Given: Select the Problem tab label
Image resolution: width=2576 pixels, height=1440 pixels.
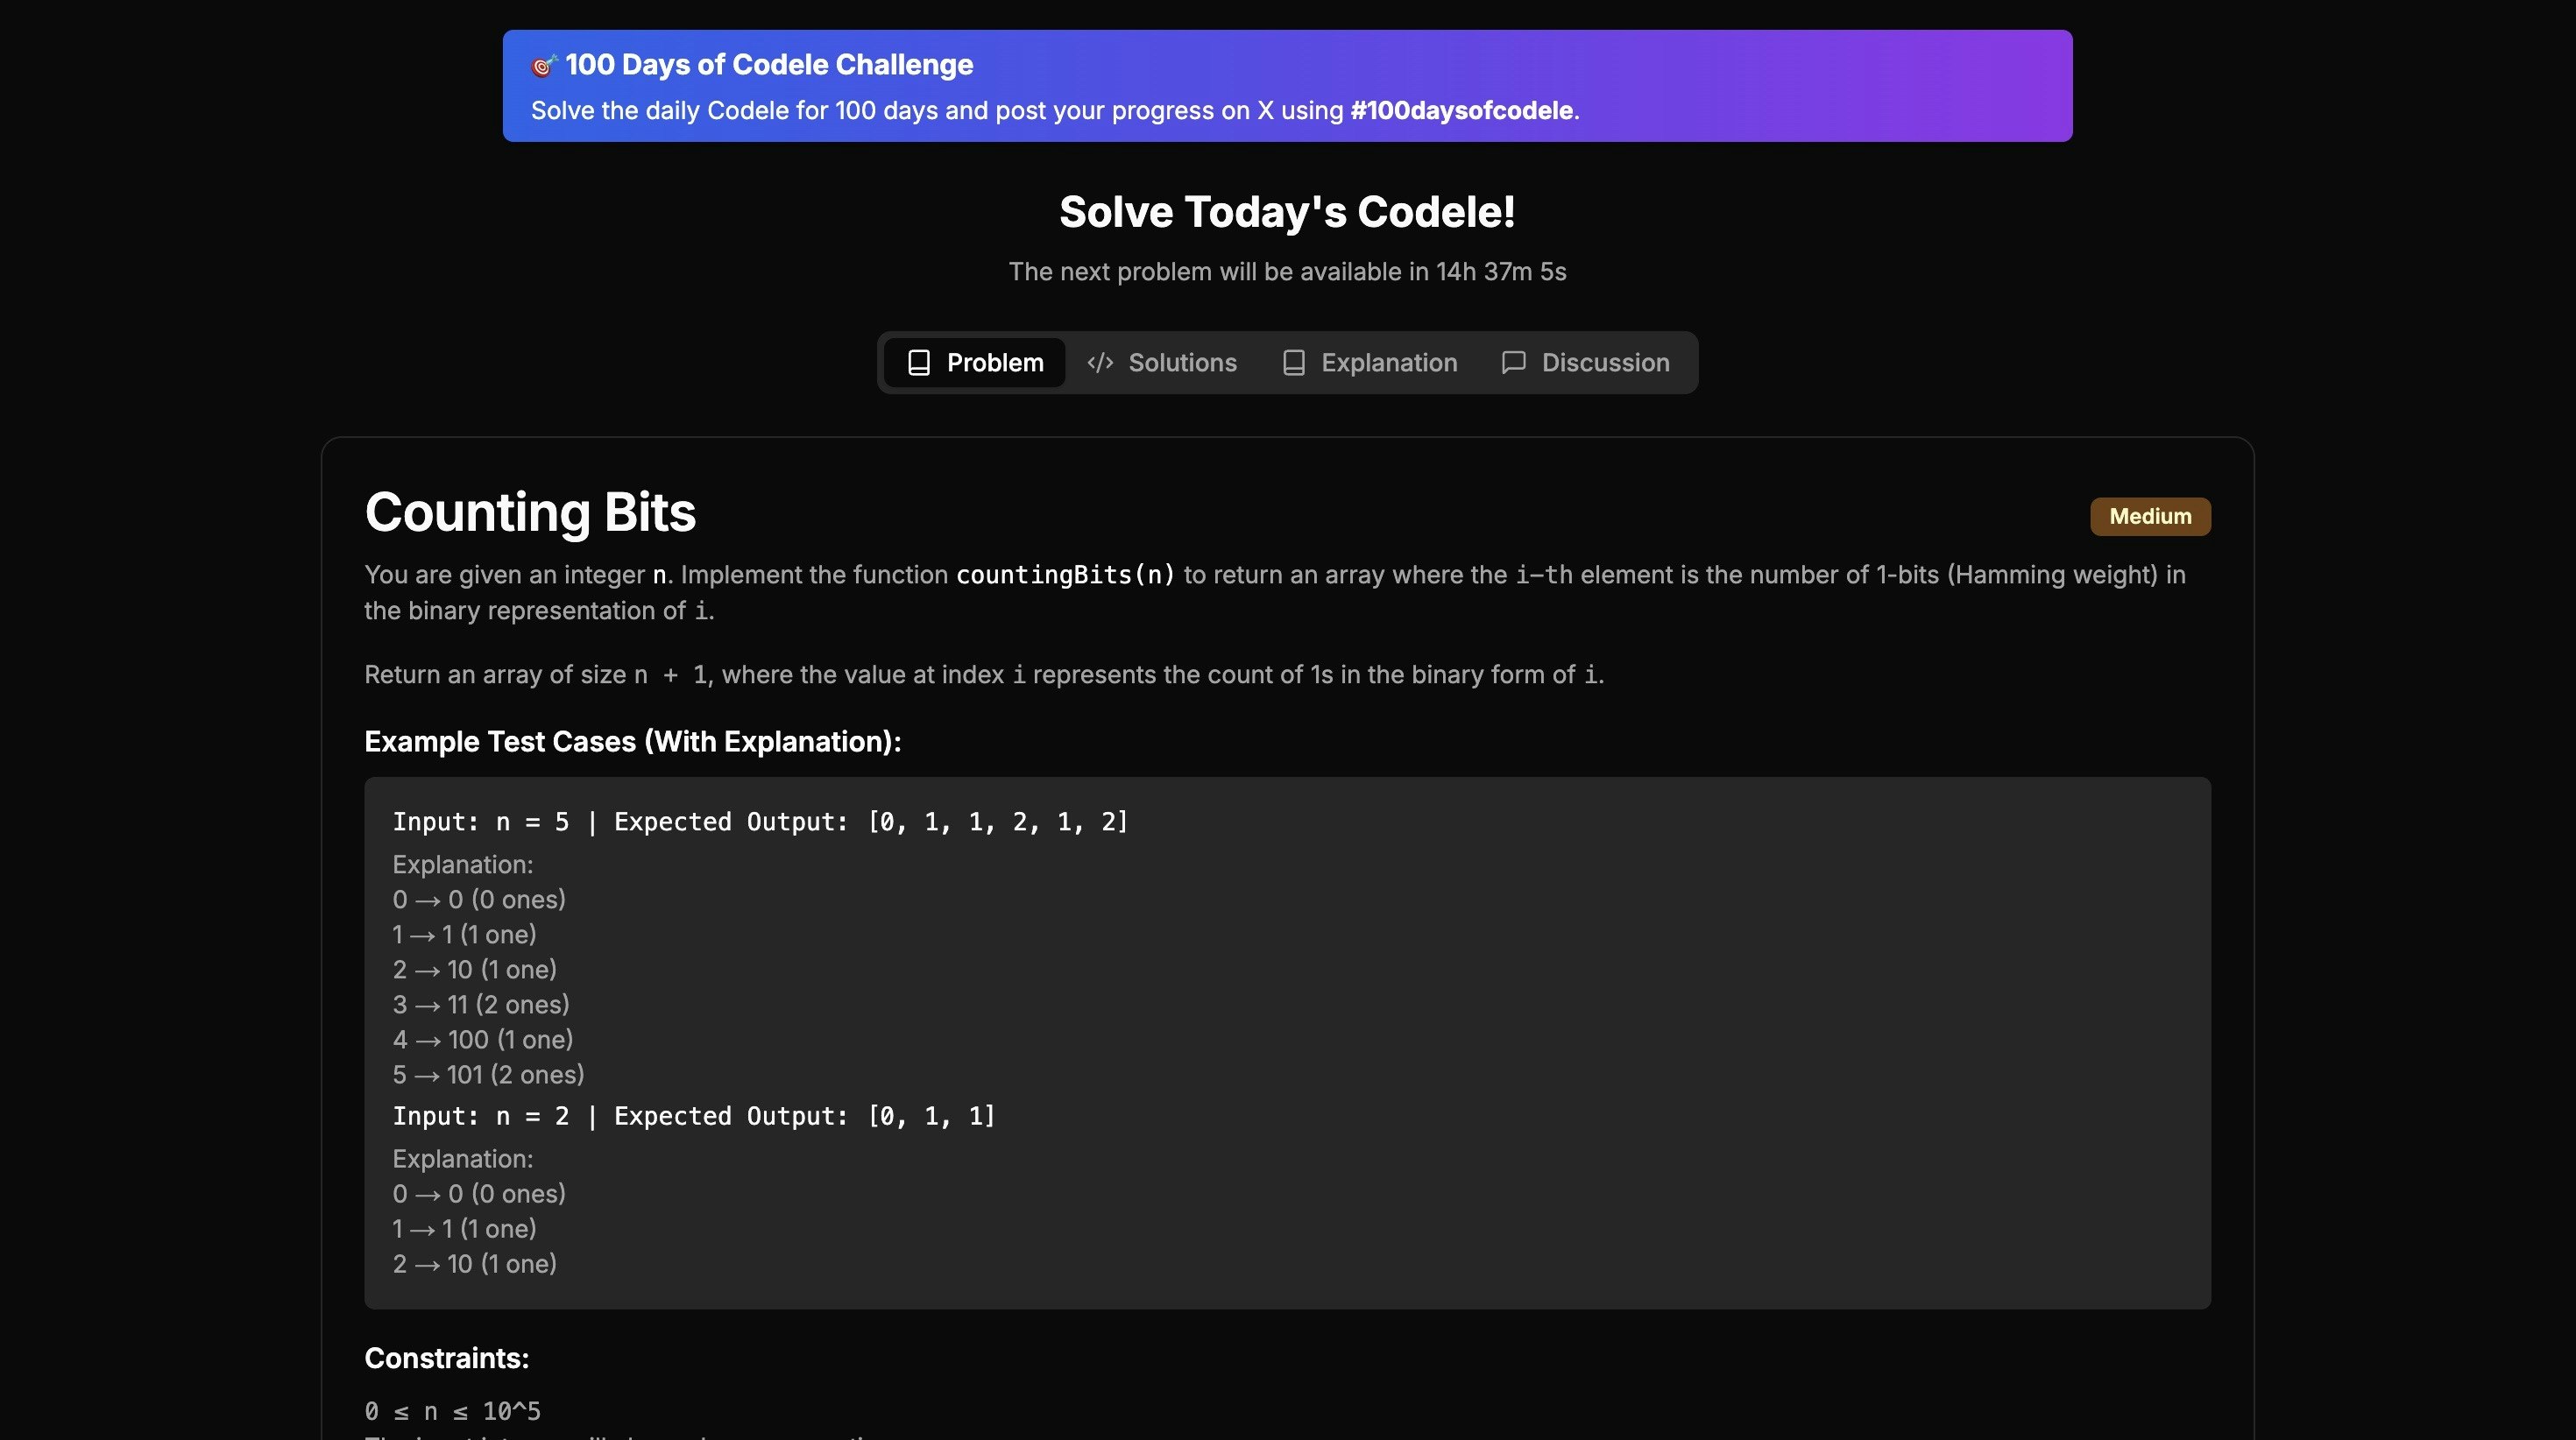Looking at the screenshot, I should point(994,363).
